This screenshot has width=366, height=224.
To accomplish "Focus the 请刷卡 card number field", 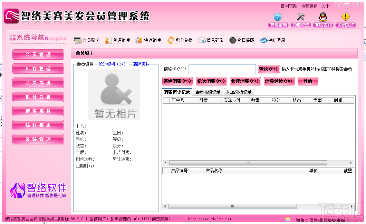I will 222,69.
